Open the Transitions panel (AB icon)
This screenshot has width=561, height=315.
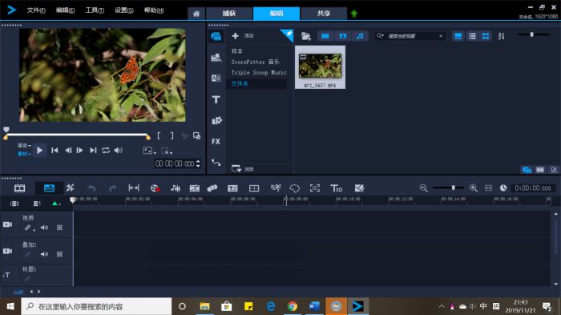[216, 78]
